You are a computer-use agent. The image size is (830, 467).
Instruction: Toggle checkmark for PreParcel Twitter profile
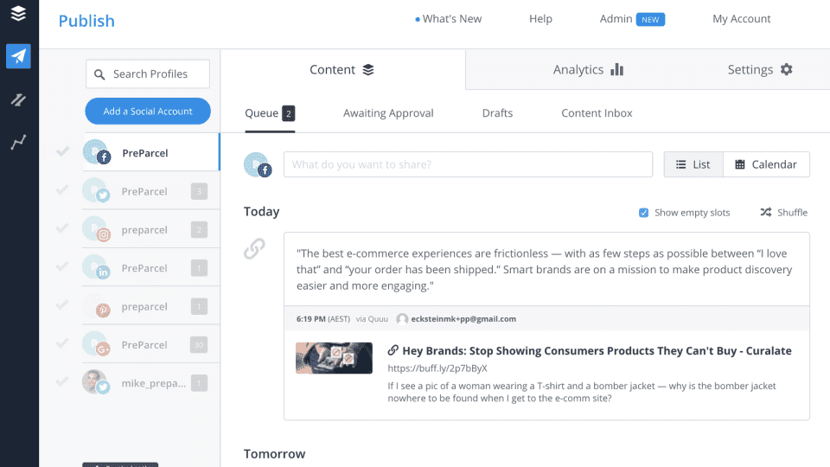[x=62, y=189]
